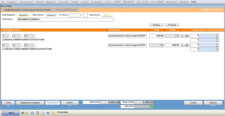Open list icon on second row's top Capitolo field
This screenshot has width=225, height=116.
pos(217,45)
